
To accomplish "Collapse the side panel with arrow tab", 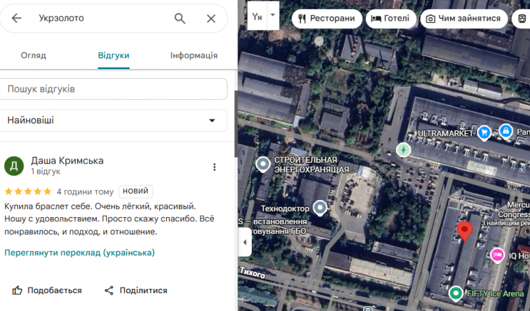I will pos(245,242).
